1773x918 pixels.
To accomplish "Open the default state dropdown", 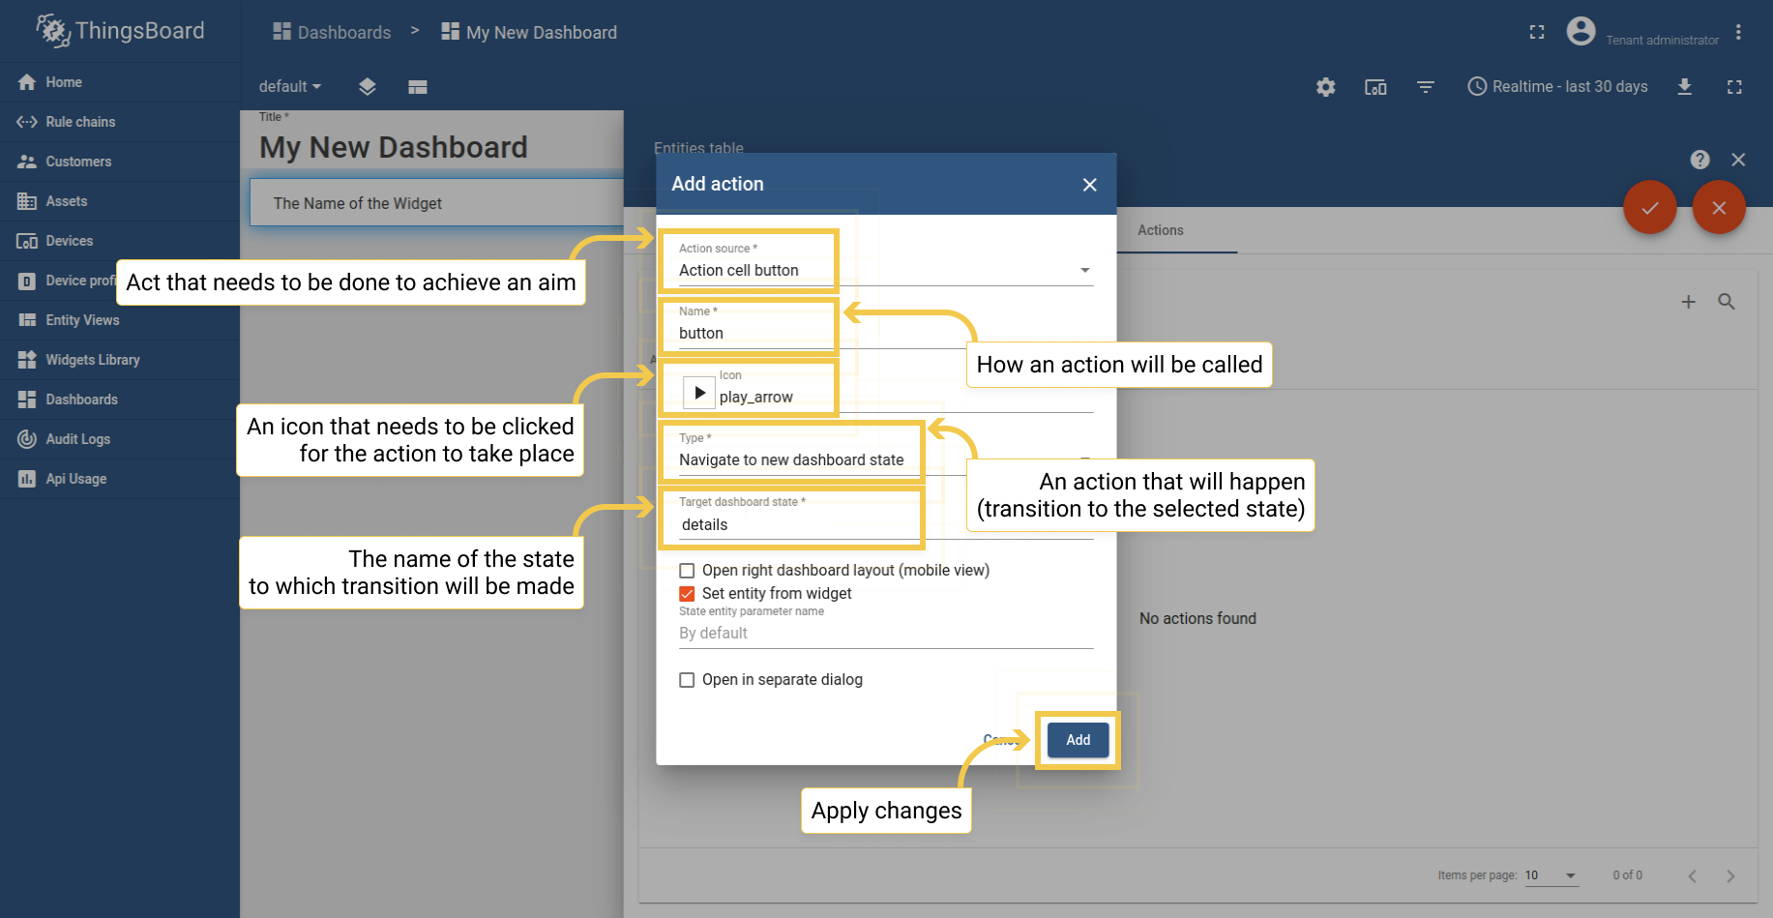I will point(289,87).
